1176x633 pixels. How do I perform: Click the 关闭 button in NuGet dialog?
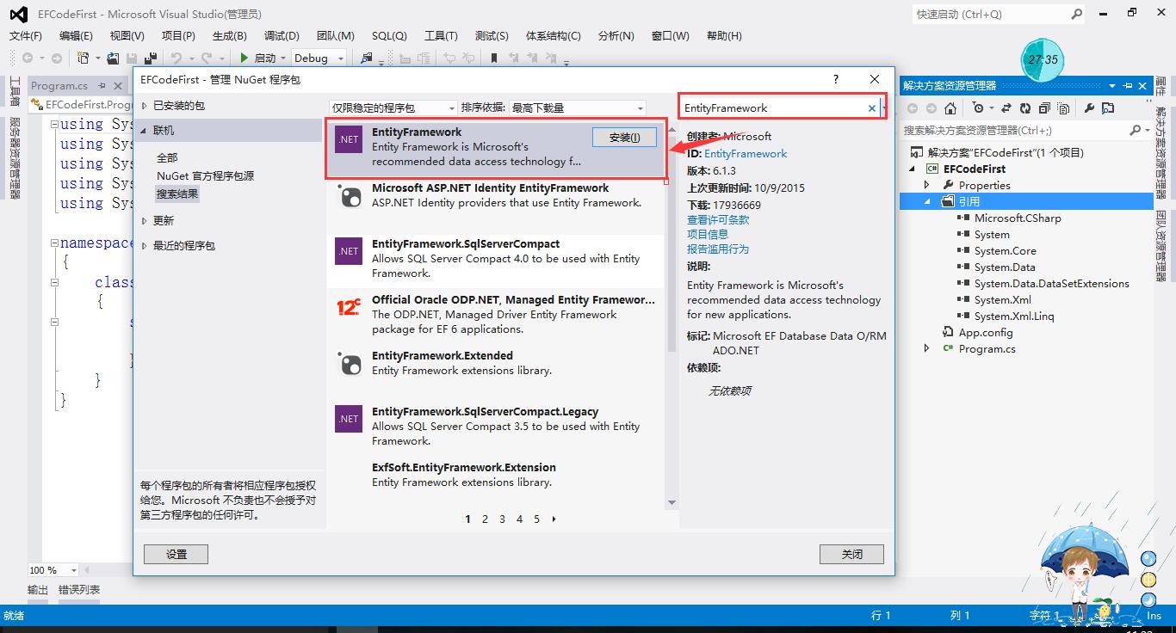coord(851,554)
